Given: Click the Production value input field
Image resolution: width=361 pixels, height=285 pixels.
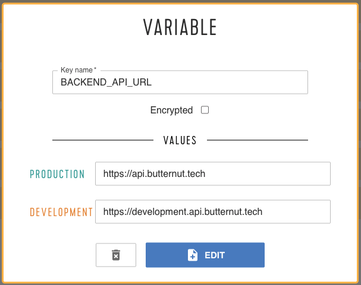Looking at the screenshot, I should pyautogui.click(x=213, y=173).
